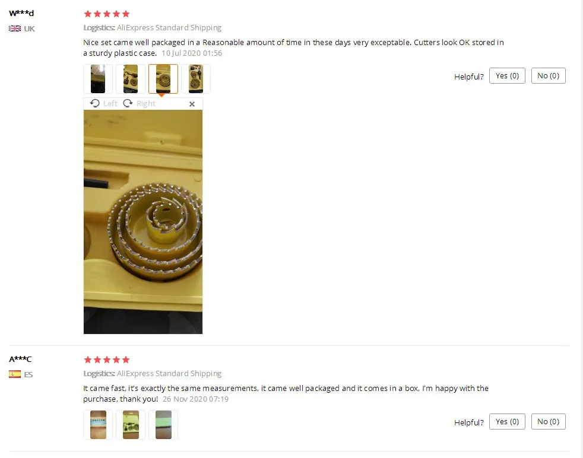Rotate the review photo right
This screenshot has width=583, height=458.
139,104
